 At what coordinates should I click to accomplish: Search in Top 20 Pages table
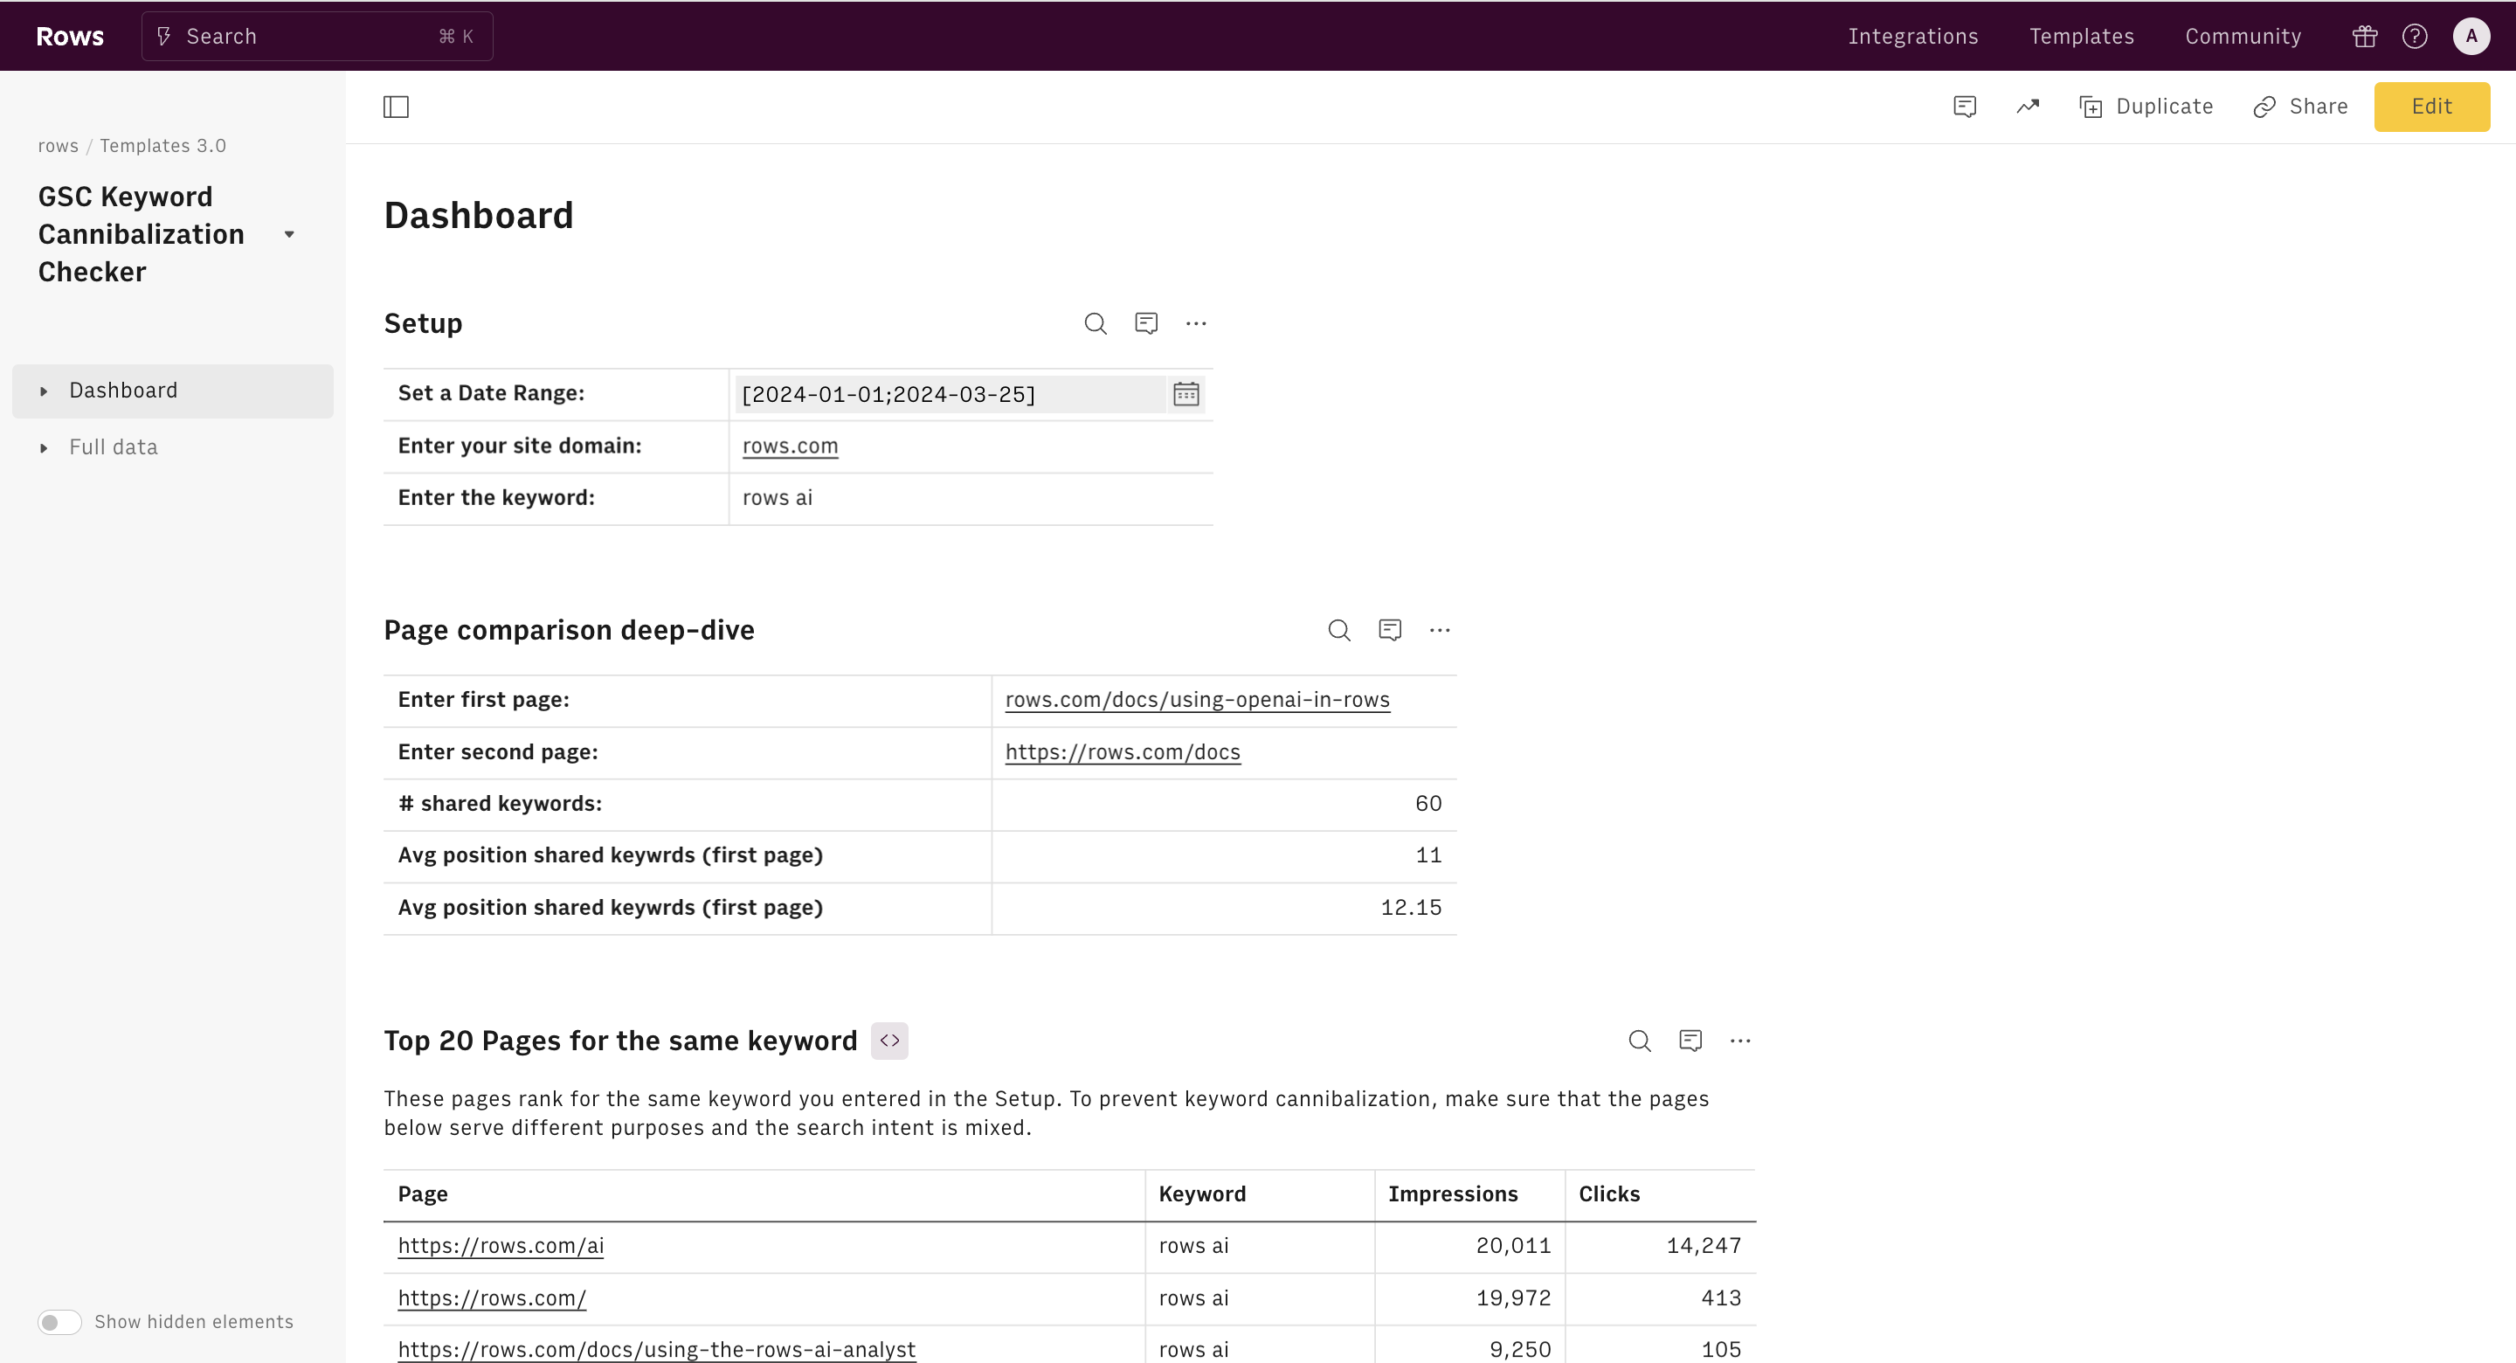click(x=1640, y=1041)
